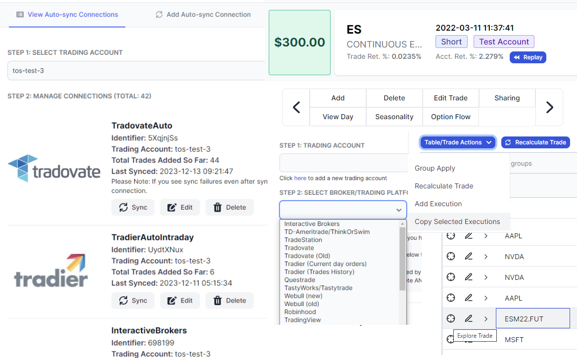Go to previous actions with left arrow
This screenshot has height=358, width=577.
[x=296, y=107]
